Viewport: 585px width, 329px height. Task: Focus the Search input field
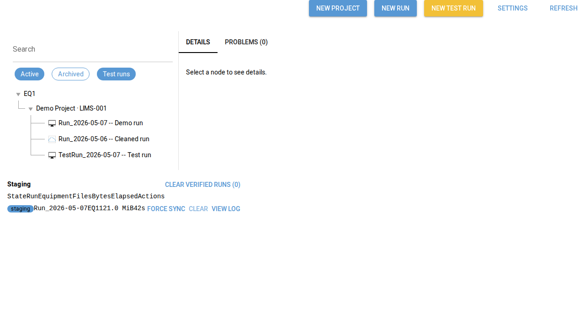93,49
